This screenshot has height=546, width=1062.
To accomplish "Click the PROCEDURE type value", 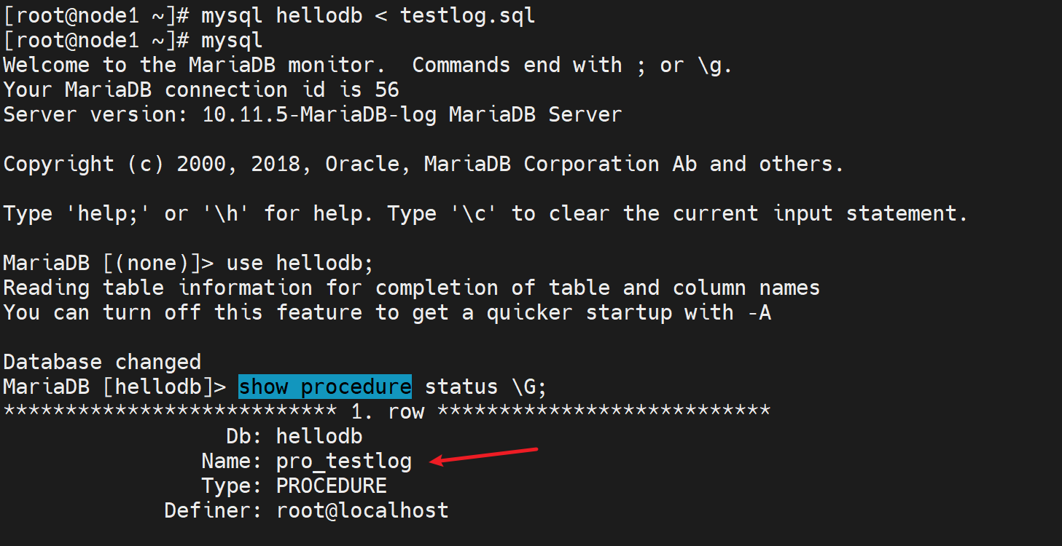I will tap(331, 486).
